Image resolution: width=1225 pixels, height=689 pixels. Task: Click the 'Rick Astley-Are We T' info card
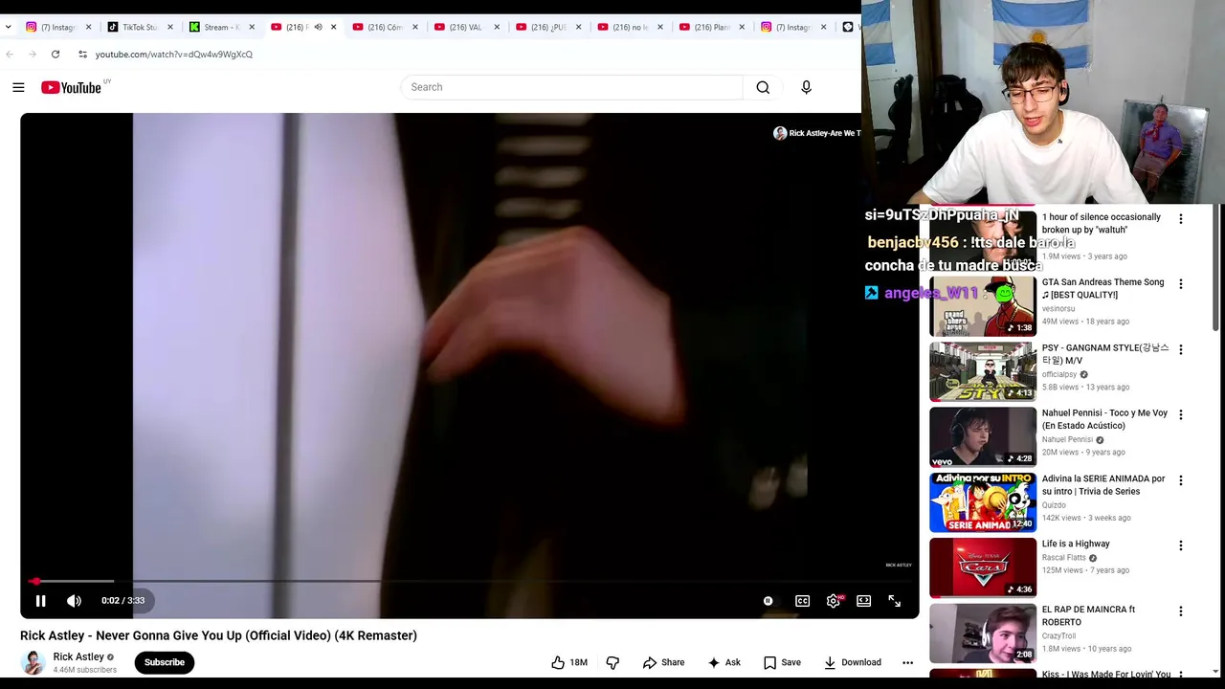click(817, 133)
